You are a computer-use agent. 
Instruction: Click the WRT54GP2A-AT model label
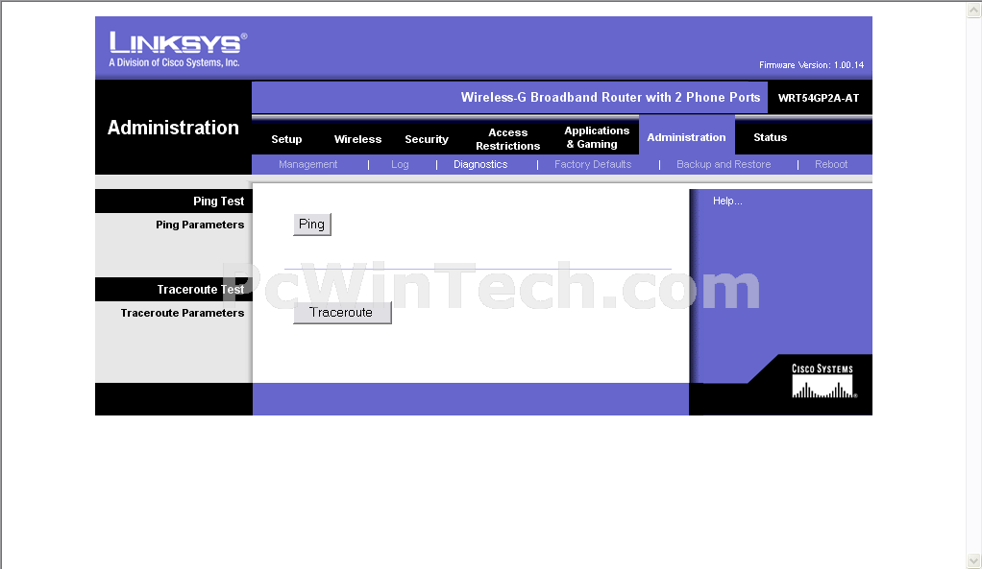[x=819, y=98]
